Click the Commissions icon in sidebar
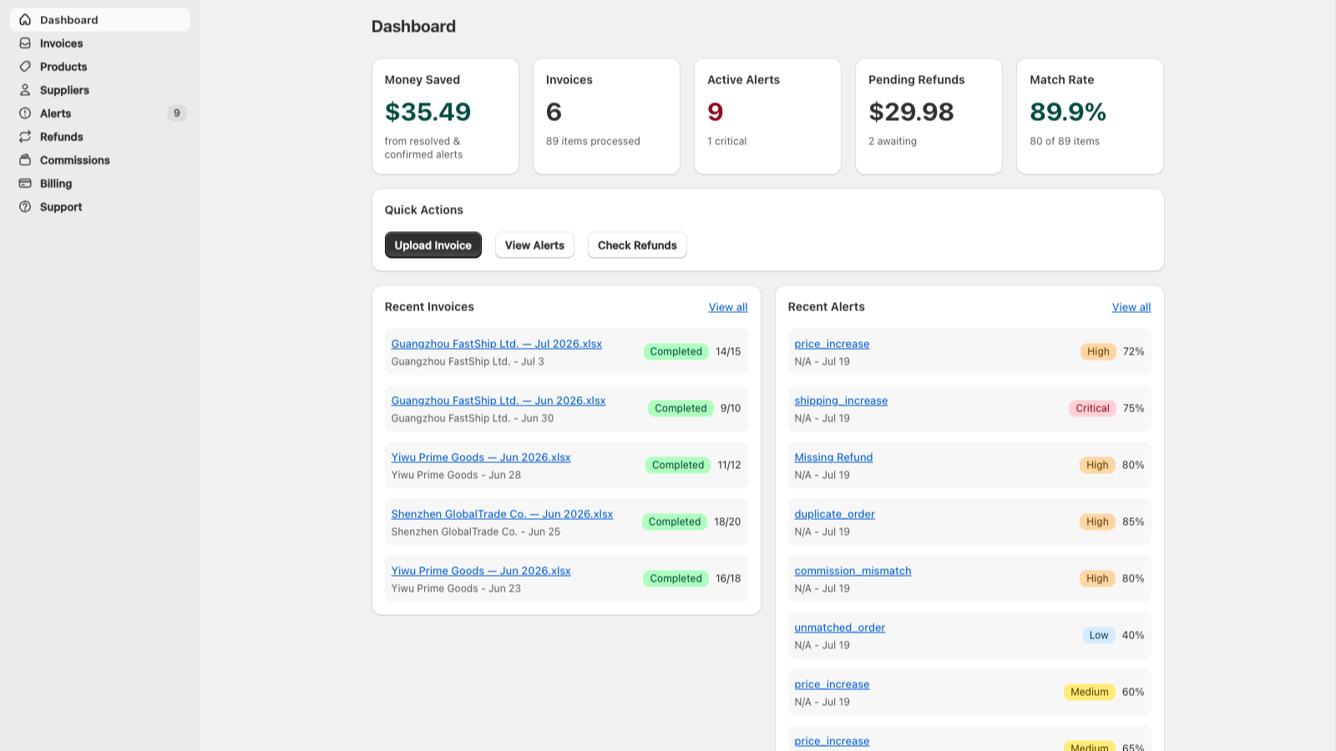1336x751 pixels. pos(25,160)
